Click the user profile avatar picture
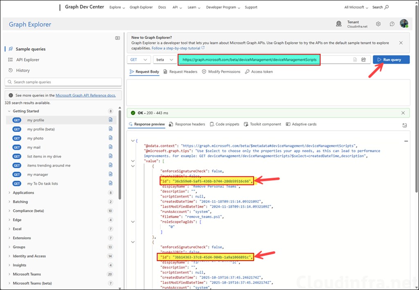419x290 pixels. click(404, 23)
